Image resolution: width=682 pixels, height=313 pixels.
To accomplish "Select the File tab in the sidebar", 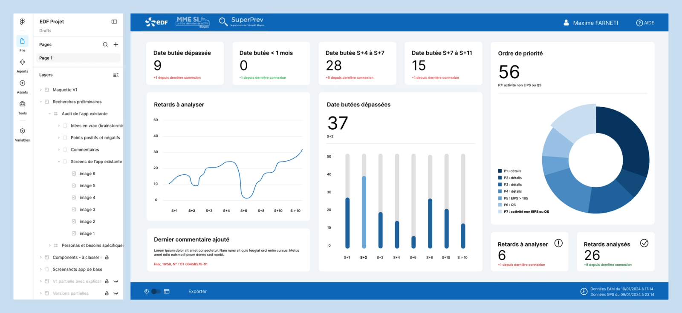I will [x=22, y=44].
